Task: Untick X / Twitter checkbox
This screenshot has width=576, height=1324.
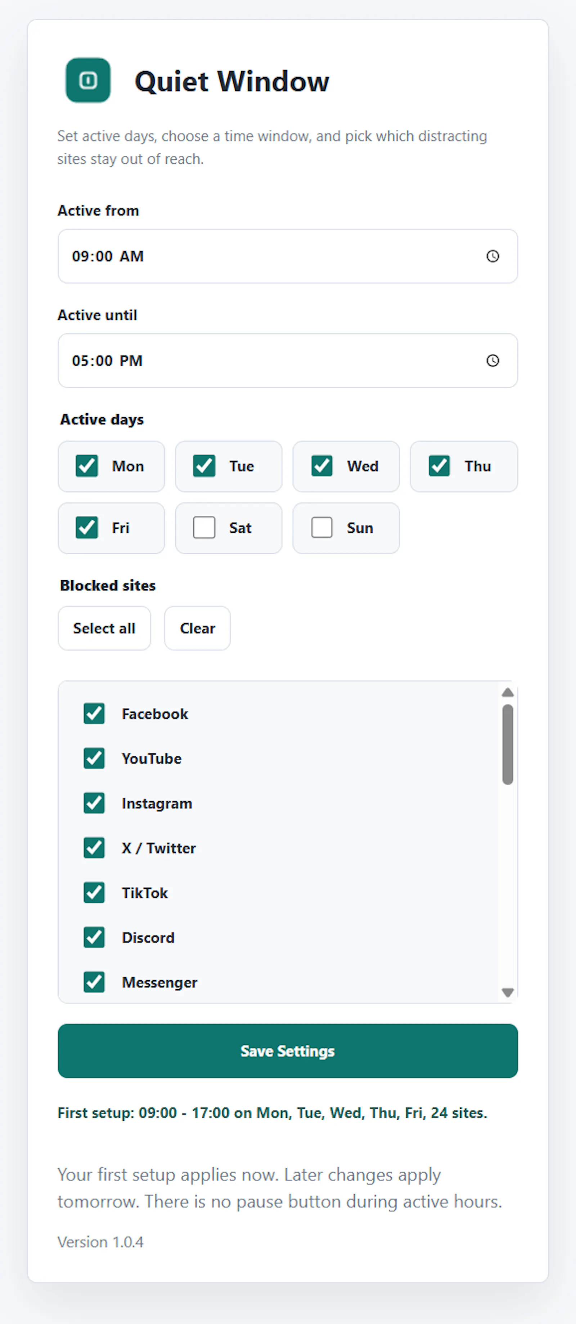Action: click(94, 847)
